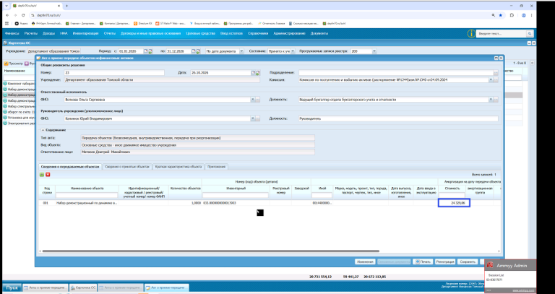Open lookup for ФИО Колинюк Юрий Владимирович
The height and width of the screenshot is (294, 555).
[258, 119]
